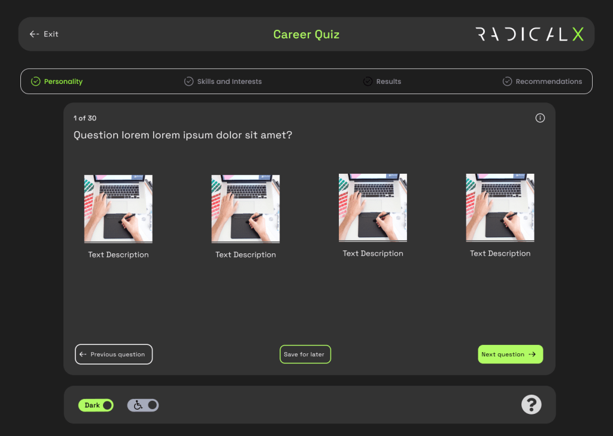Image resolution: width=613 pixels, height=436 pixels.
Task: Toggle the accessibility switch
Action: click(x=142, y=405)
